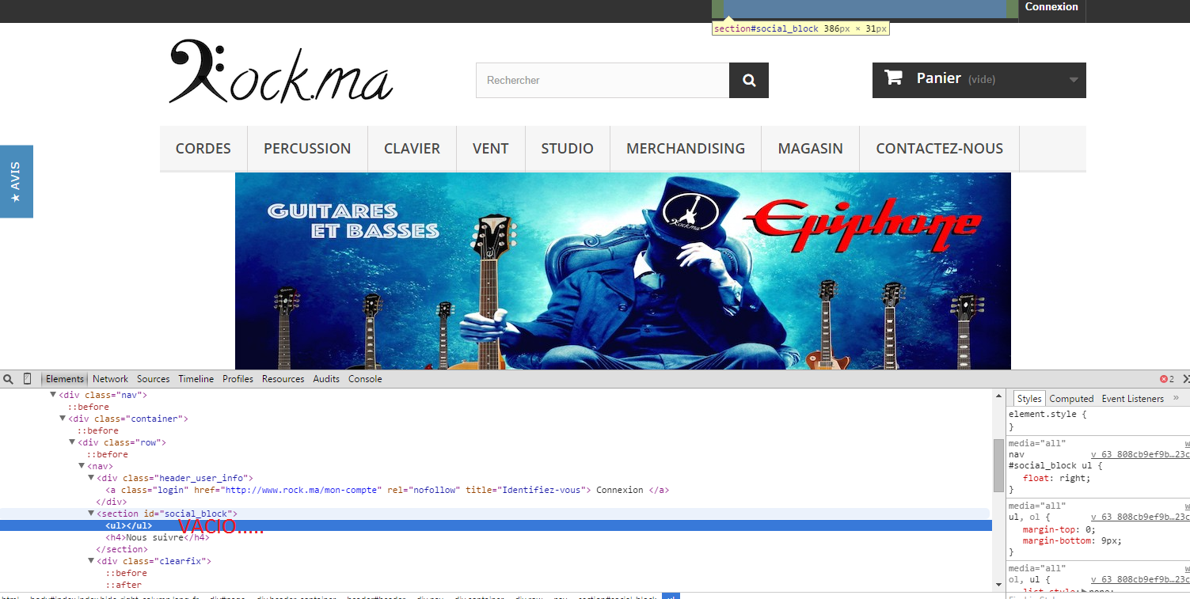Click the 'float: right;' style declaration
Screen dimensions: 1190x599
point(1056,478)
